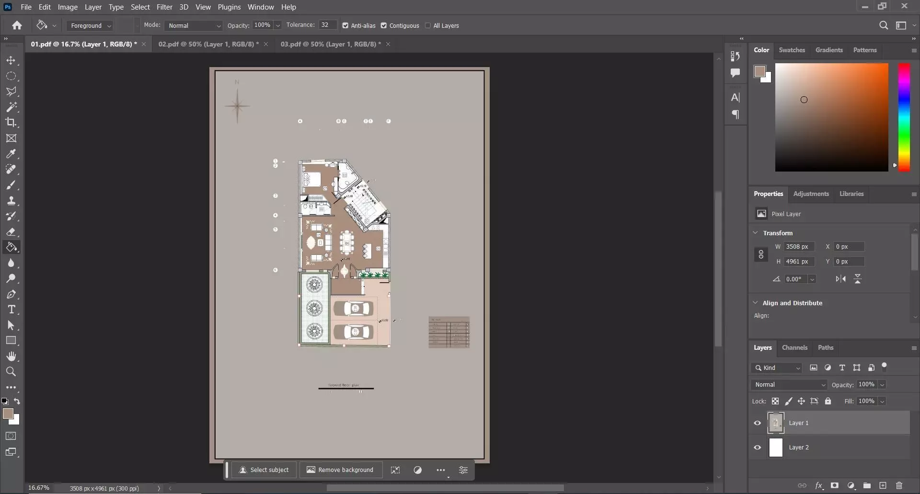Open the options bar Opacity slider arrow
The width and height of the screenshot is (920, 494).
tap(277, 25)
